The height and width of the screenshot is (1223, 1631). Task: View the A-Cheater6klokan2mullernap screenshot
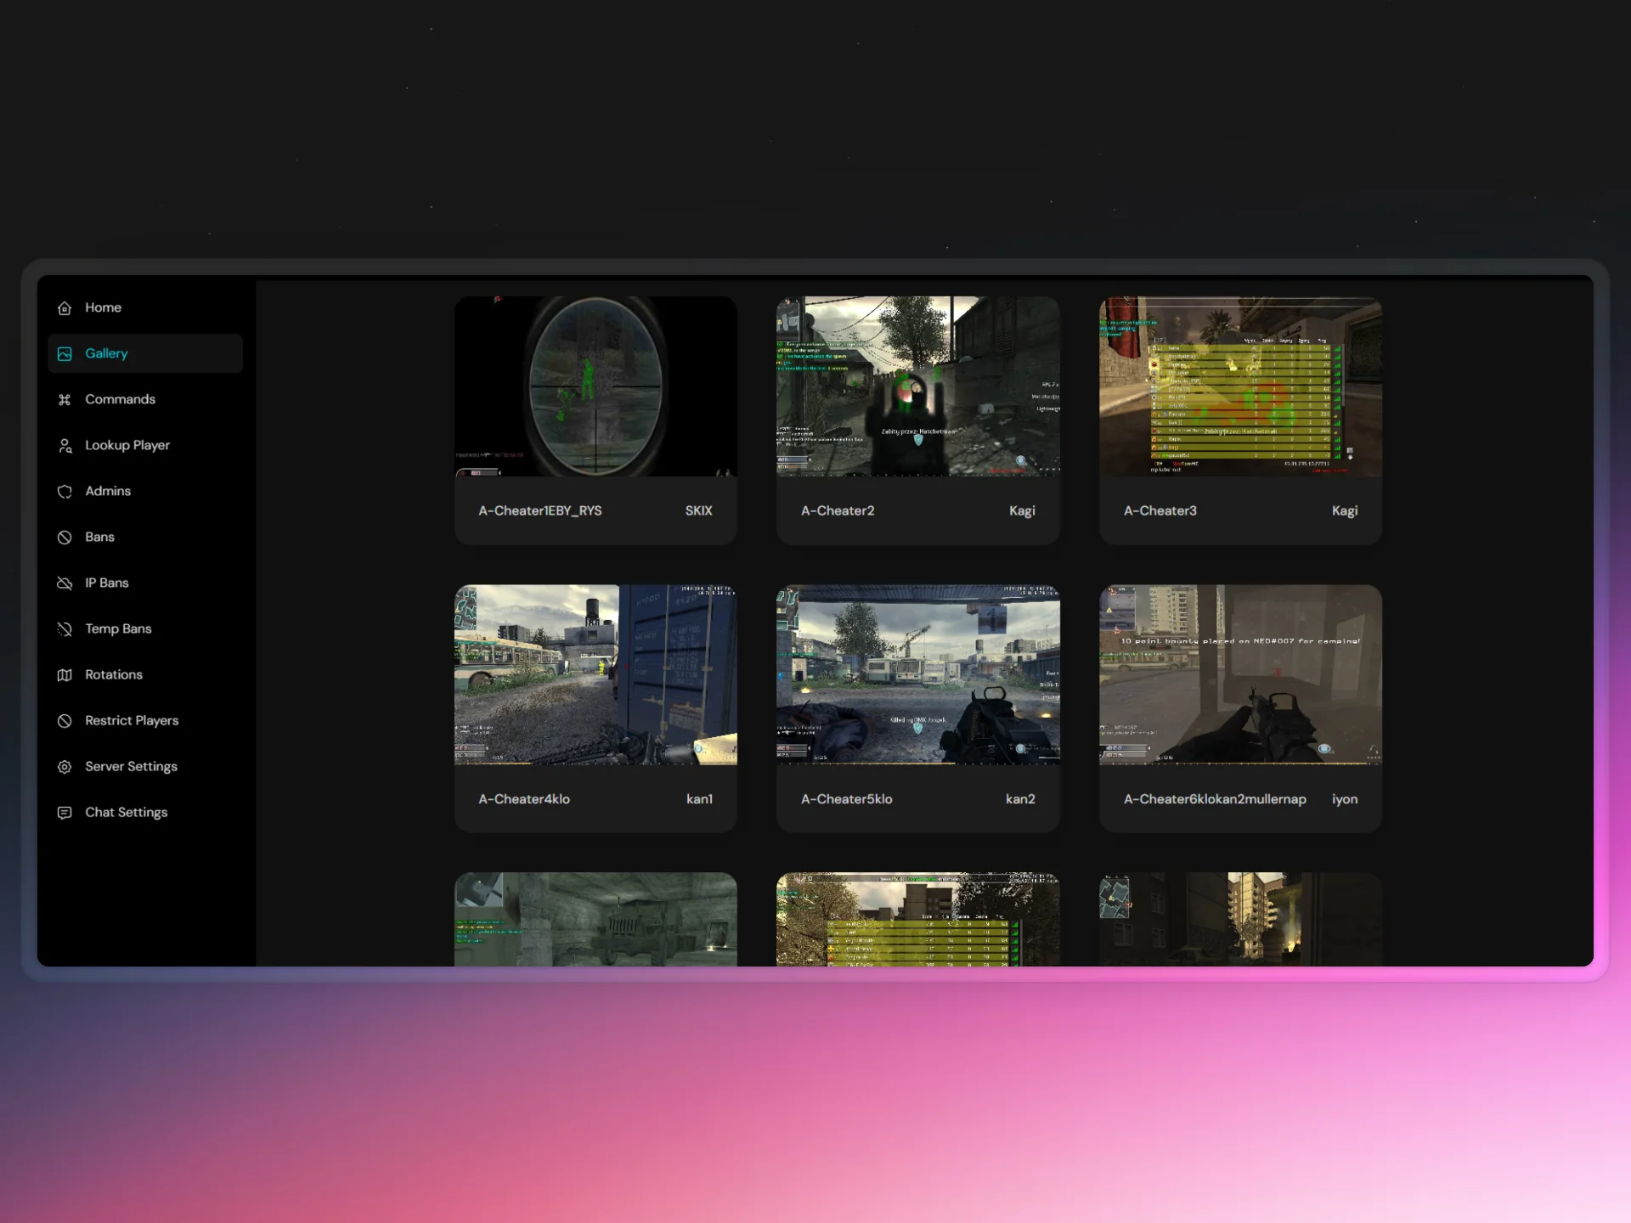point(1239,673)
